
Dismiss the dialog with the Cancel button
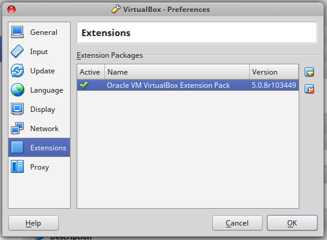pos(237,223)
